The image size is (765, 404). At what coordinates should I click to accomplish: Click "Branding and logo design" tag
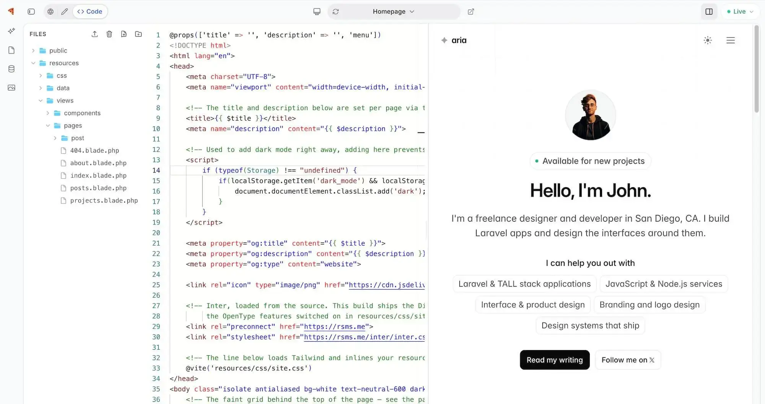tap(649, 305)
